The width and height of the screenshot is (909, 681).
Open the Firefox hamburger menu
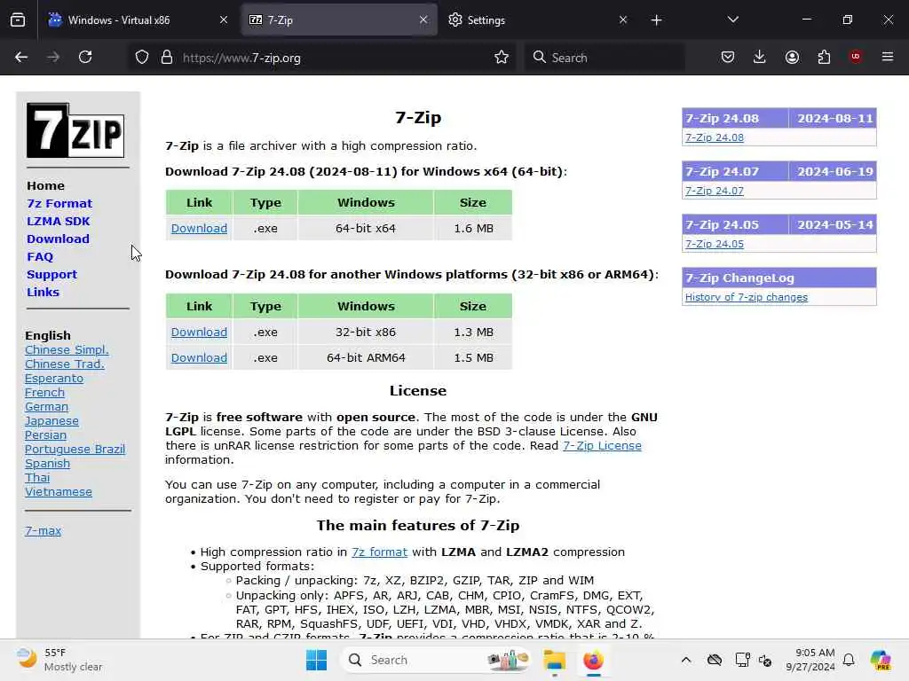tap(888, 58)
